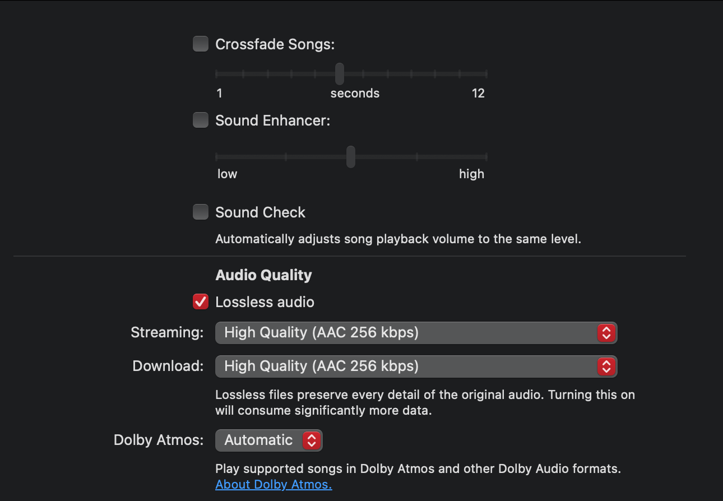This screenshot has height=501, width=723.
Task: Click the crossfade seconds slider handle
Action: click(340, 73)
